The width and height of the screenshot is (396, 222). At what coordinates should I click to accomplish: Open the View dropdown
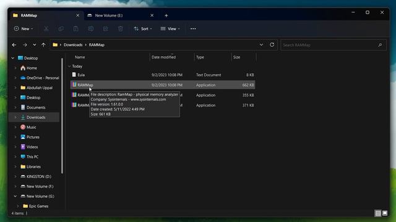(x=171, y=29)
